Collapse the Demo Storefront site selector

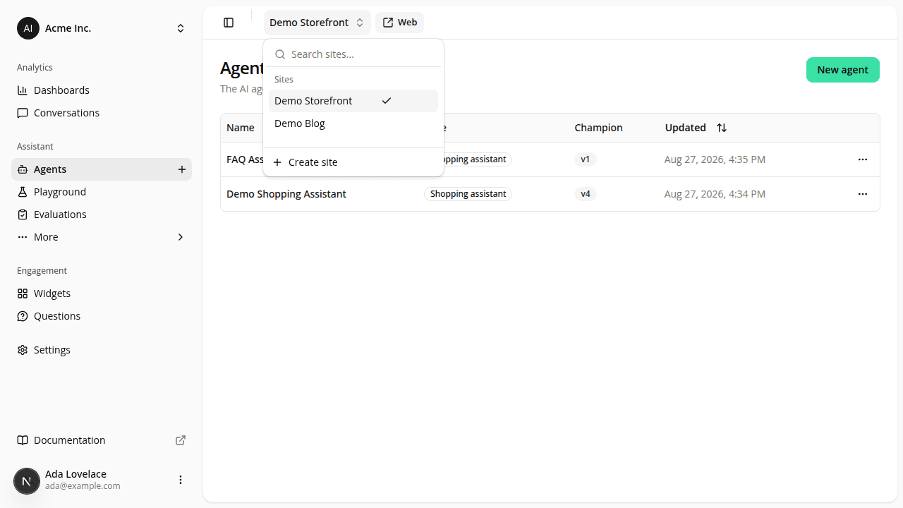[317, 23]
